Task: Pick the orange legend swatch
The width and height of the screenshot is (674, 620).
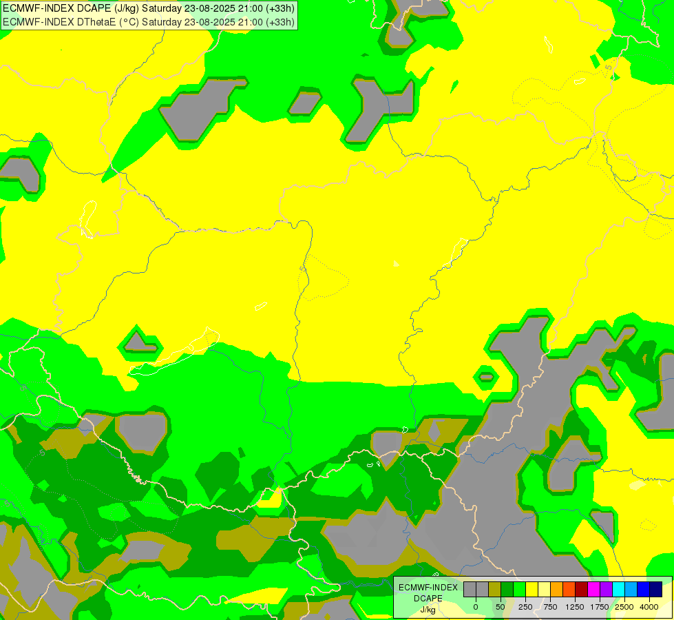Action: 557,589
